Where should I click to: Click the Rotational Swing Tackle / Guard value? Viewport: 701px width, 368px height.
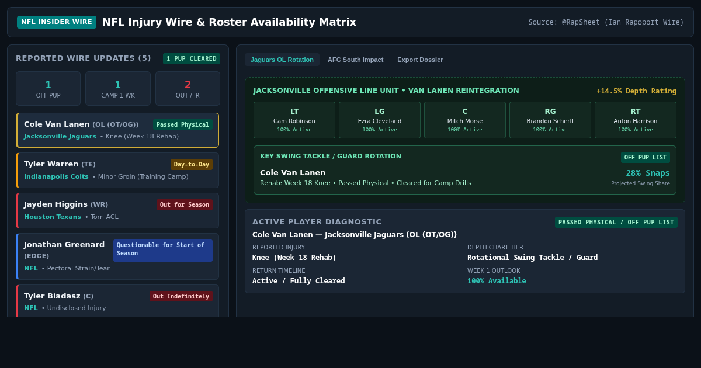click(x=533, y=258)
